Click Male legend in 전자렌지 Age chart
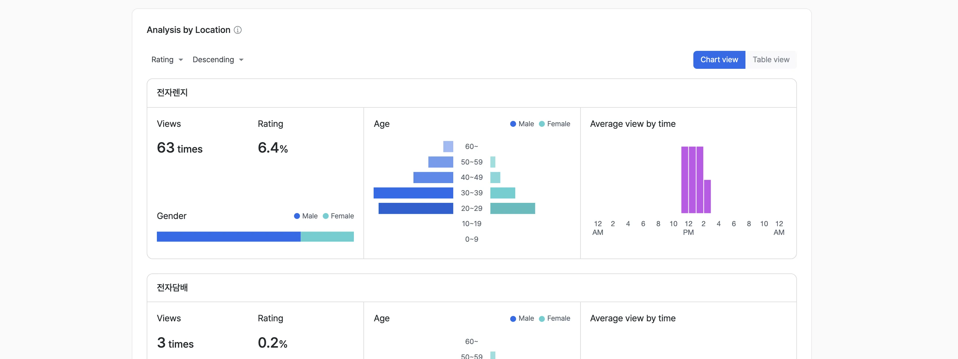Screen dimensions: 958x359 coord(522,124)
